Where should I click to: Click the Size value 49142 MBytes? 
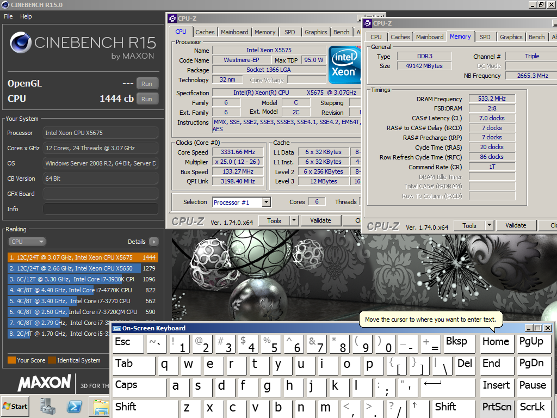point(424,66)
